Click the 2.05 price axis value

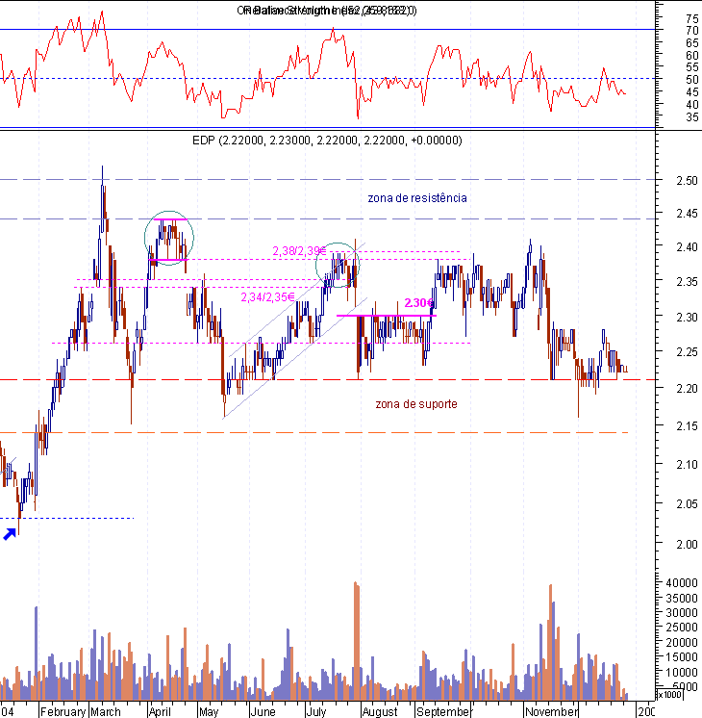coord(687,504)
